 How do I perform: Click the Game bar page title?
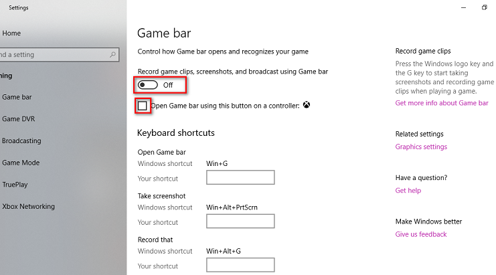164,33
